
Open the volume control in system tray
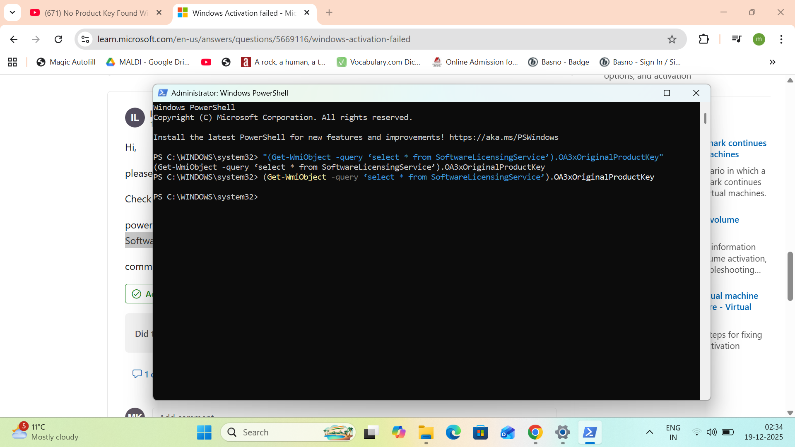[x=712, y=432]
